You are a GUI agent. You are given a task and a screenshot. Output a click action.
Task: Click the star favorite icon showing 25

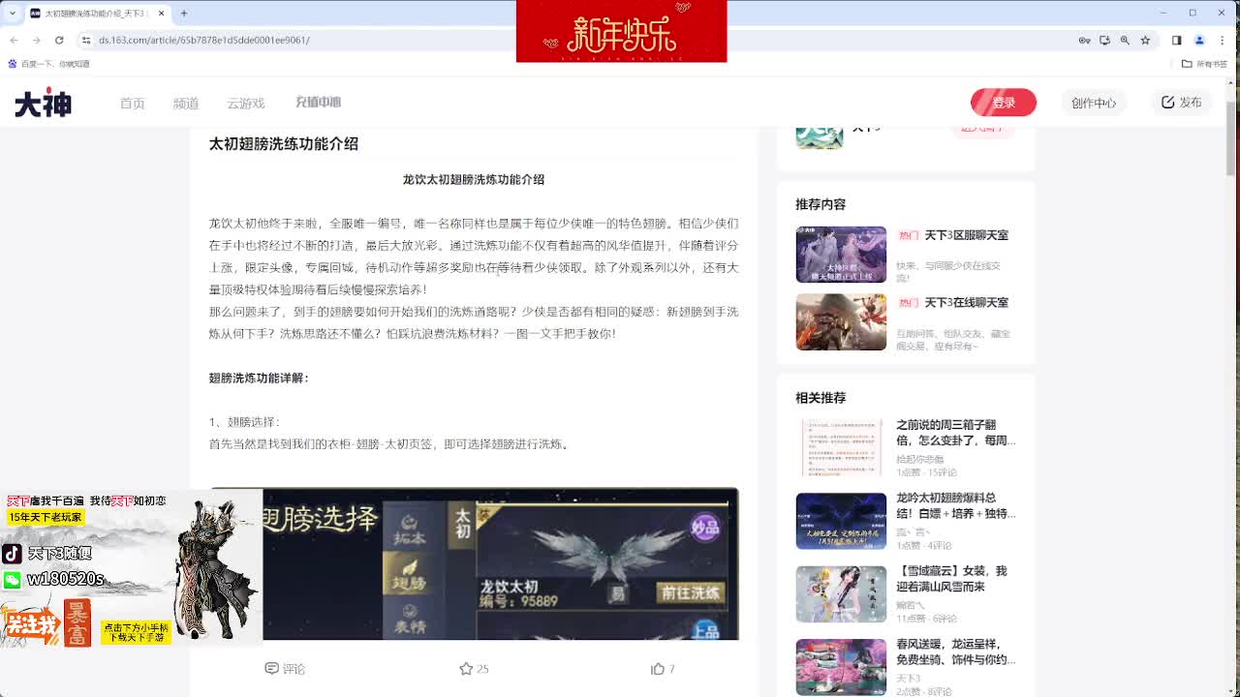tap(474, 668)
